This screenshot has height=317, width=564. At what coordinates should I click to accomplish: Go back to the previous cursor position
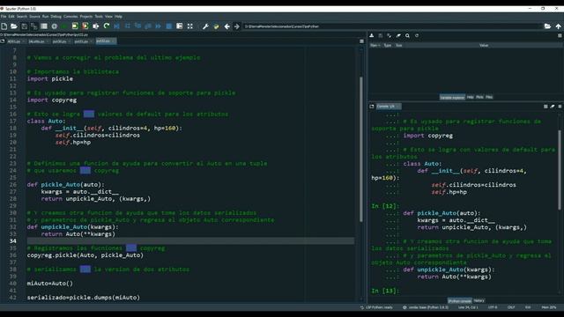pyautogui.click(x=227, y=26)
